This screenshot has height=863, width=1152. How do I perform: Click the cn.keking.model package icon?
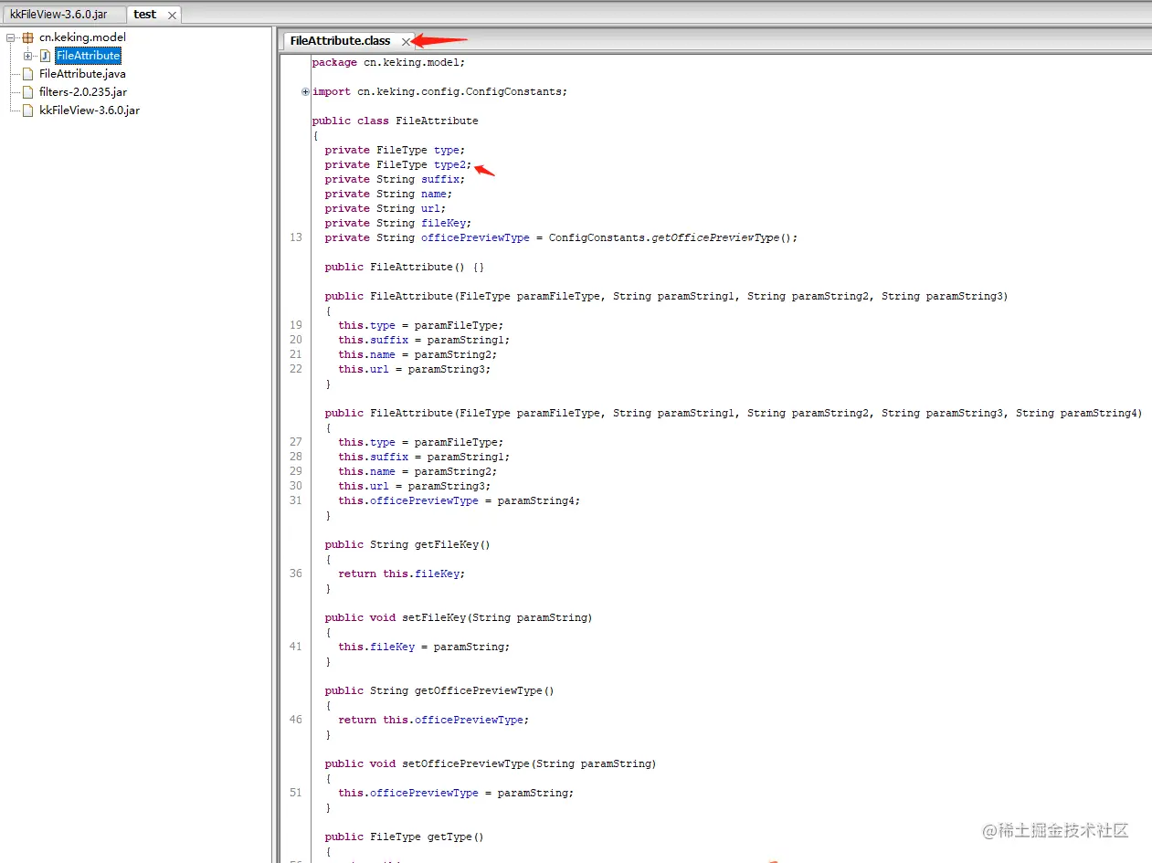[28, 37]
